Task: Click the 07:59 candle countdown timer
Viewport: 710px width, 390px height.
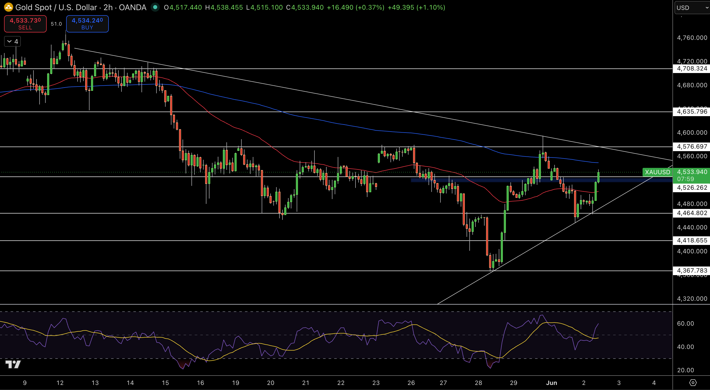Action: click(x=685, y=179)
